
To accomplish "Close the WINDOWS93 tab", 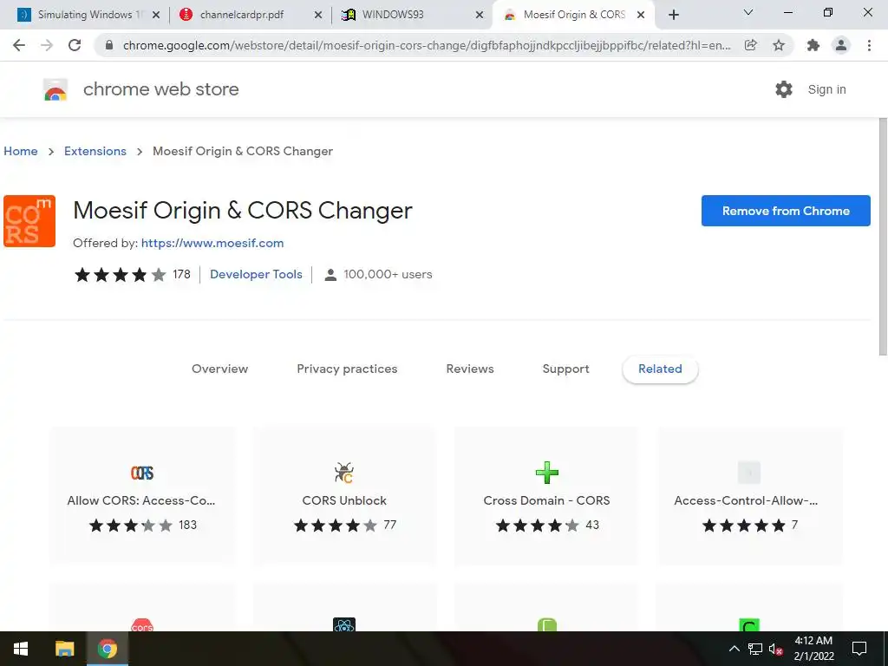I will (x=479, y=15).
